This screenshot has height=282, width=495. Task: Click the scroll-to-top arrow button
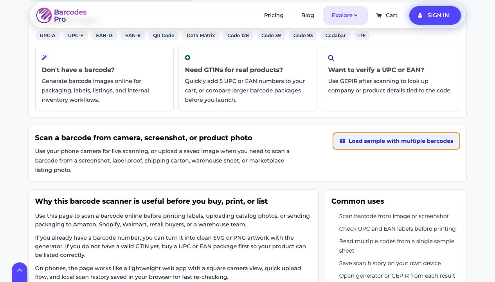20,272
